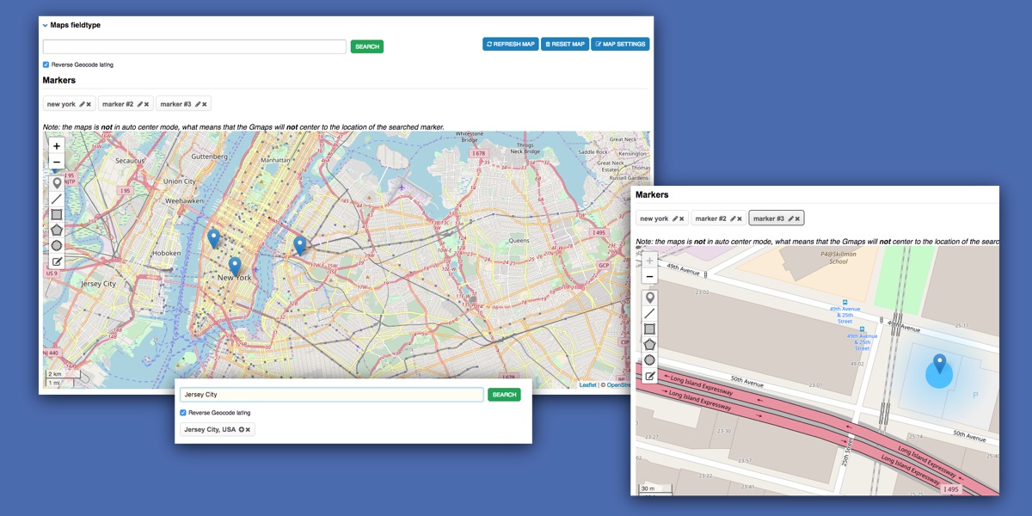Viewport: 1032px width, 516px height.
Task: Select the draw circle tool on New York map
Action: pos(57,245)
